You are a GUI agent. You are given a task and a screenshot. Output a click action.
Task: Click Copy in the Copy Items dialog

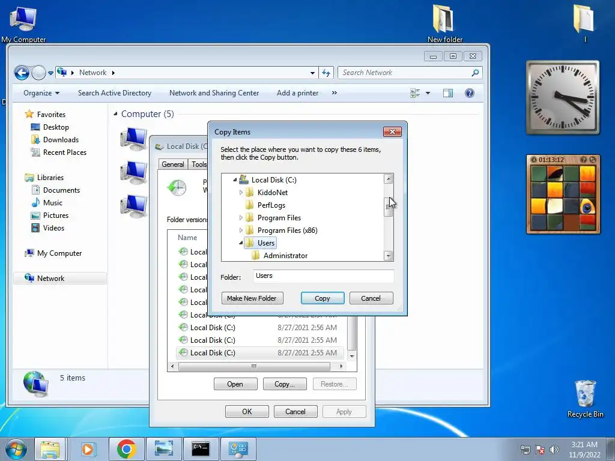point(323,298)
